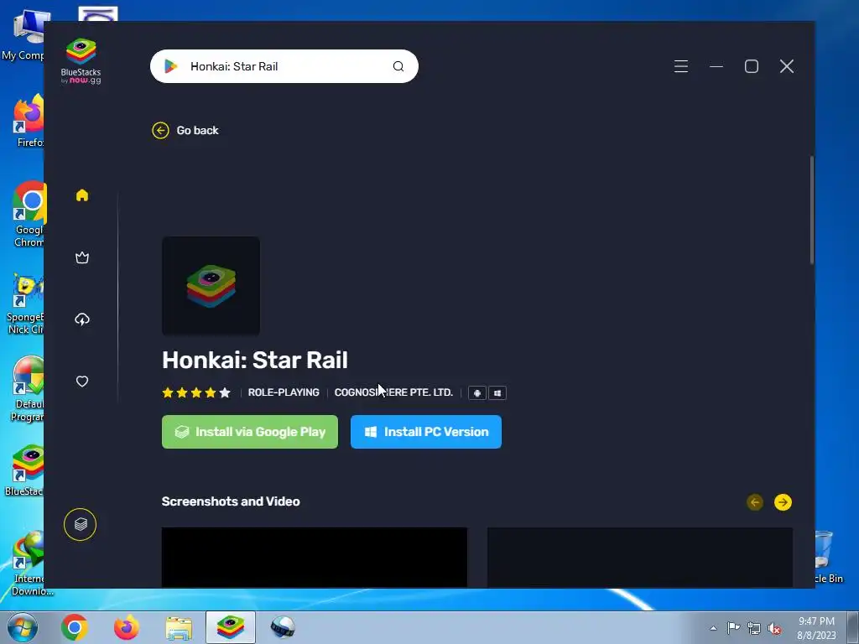Select the ROLE-PLAYING category tag

(x=284, y=392)
